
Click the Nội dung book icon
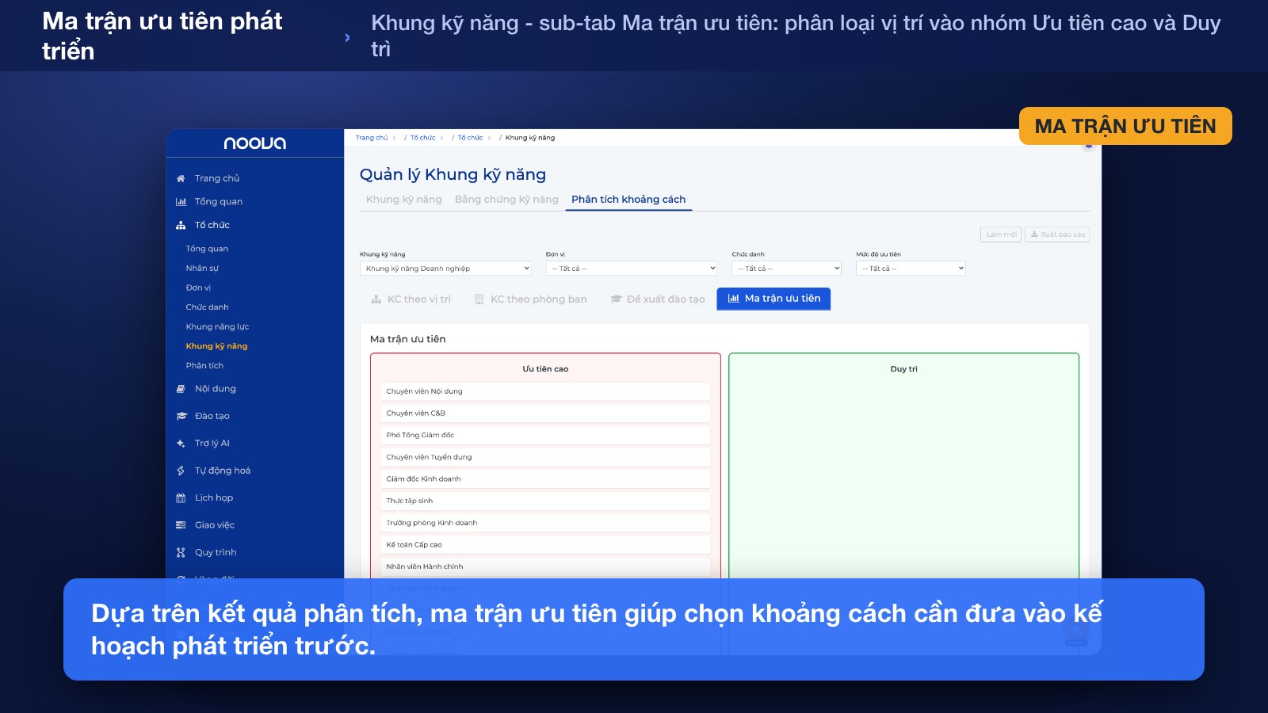pos(181,389)
